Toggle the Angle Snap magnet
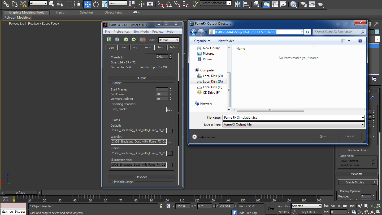382x215 pixels. click(168, 4)
